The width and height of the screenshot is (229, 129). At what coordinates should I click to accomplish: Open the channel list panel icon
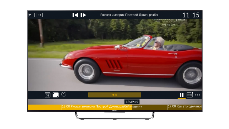[31, 15]
